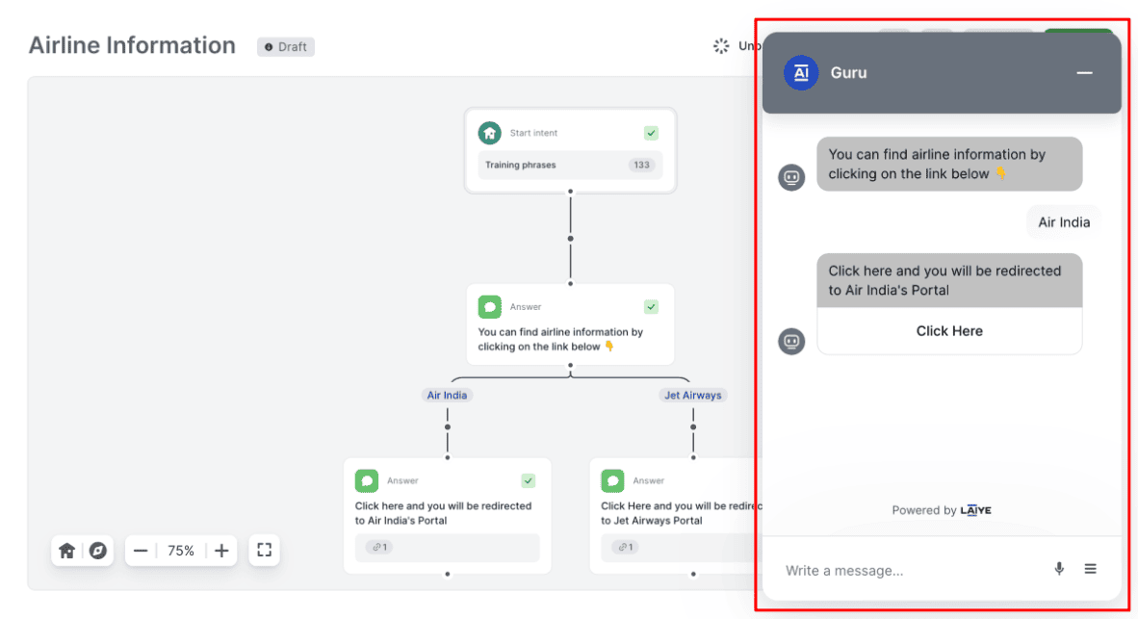This screenshot has width=1138, height=619.
Task: Zoom out with the minus button
Action: pyautogui.click(x=141, y=551)
